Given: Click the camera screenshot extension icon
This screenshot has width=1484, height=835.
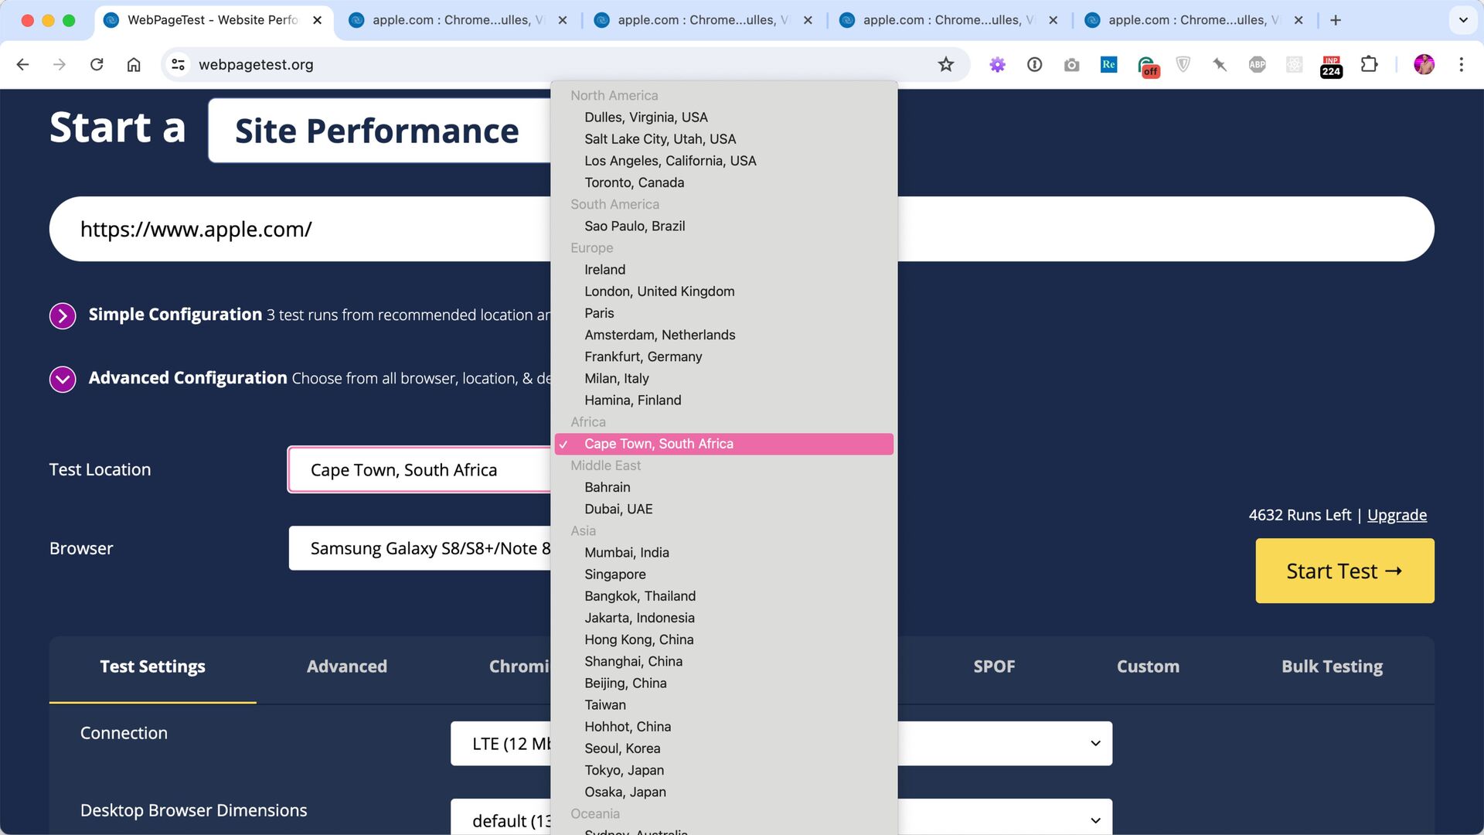Looking at the screenshot, I should coord(1072,65).
